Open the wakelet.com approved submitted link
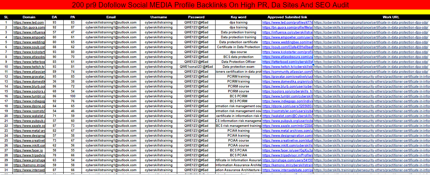This screenshot has width=430, height=175. pyautogui.click(x=288, y=116)
